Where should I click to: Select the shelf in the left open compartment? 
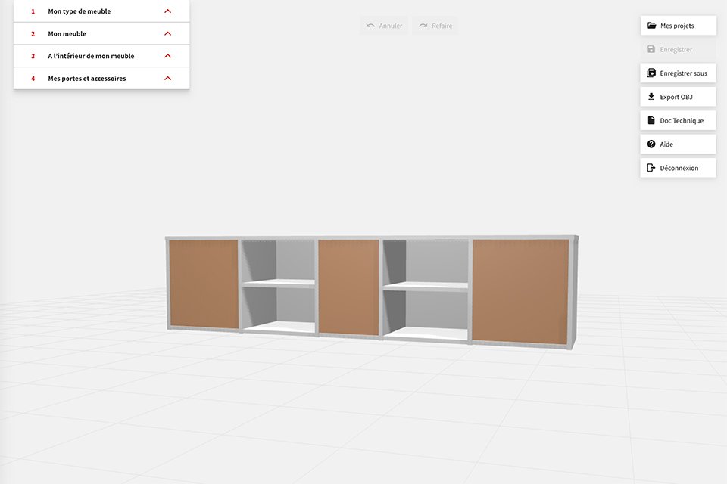(x=279, y=284)
